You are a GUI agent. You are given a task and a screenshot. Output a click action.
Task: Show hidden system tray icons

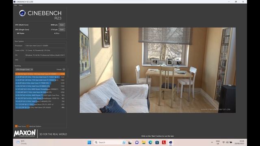pyautogui.click(x=212, y=142)
